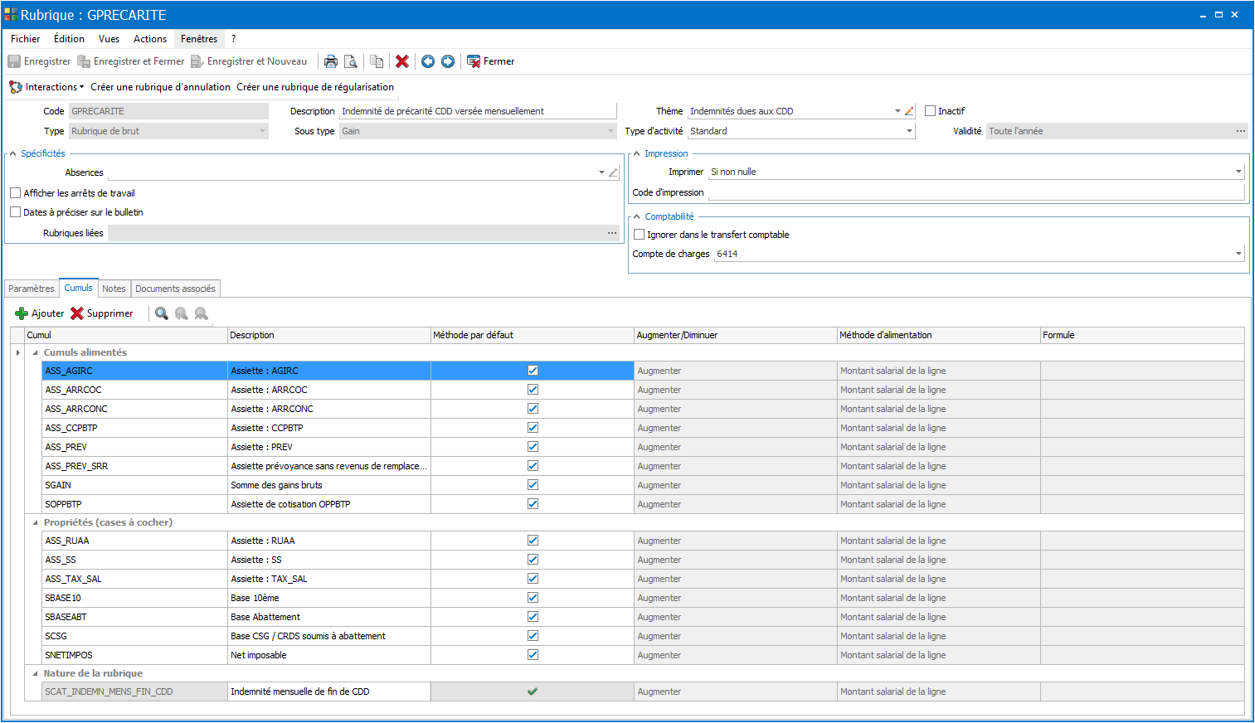The image size is (1255, 723).
Task: Select the 'Somme des gains bruts' description cell
Action: point(329,485)
